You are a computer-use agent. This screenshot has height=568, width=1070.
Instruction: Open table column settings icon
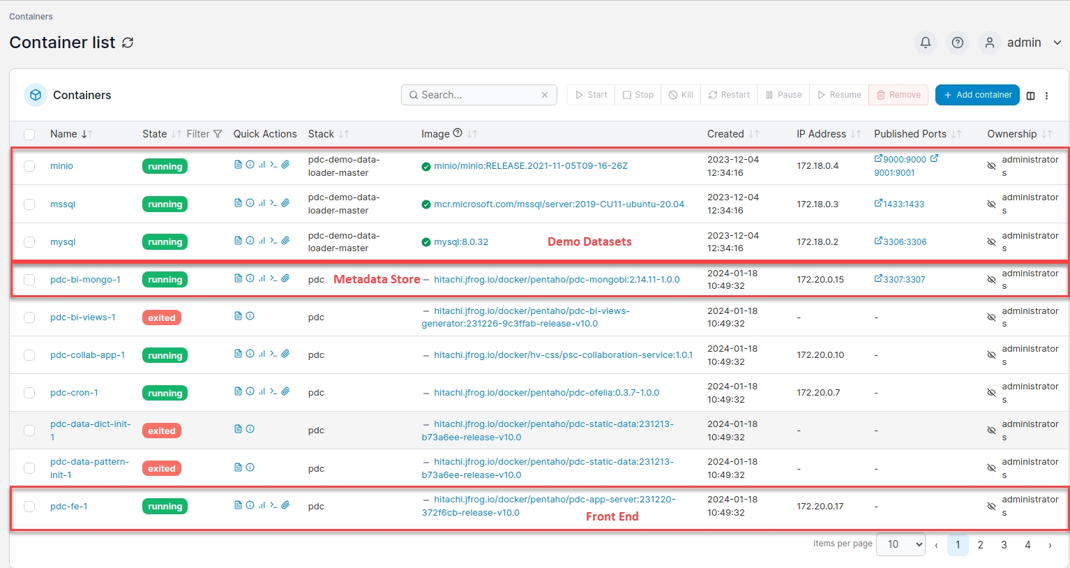coord(1030,96)
